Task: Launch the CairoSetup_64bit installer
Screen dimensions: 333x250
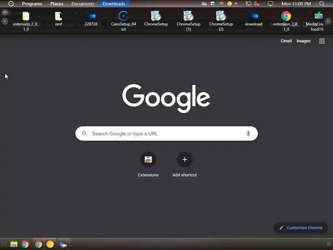Action: 123,21
